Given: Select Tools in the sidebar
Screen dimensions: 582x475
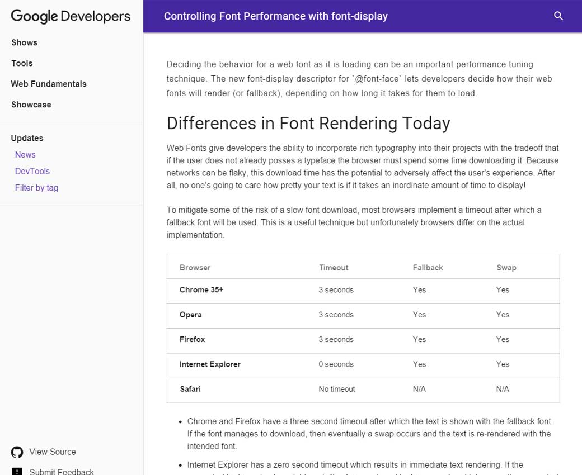Looking at the screenshot, I should click(x=22, y=63).
